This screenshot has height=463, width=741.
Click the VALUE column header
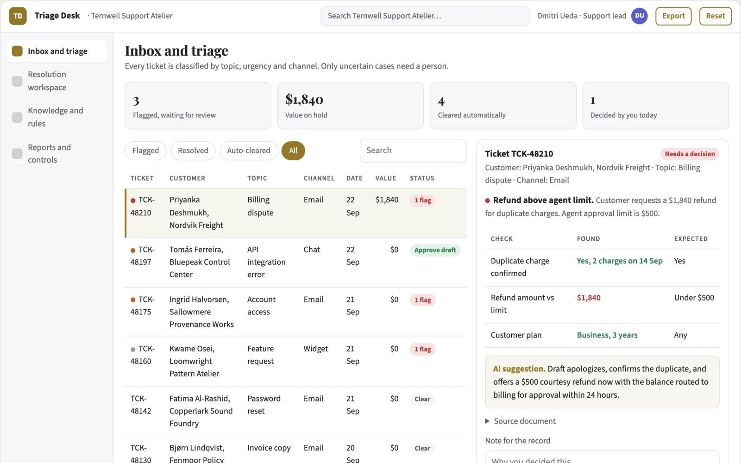pos(385,178)
